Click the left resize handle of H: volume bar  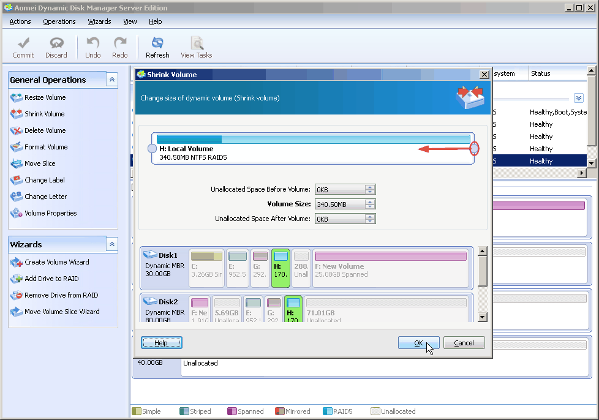tap(152, 149)
